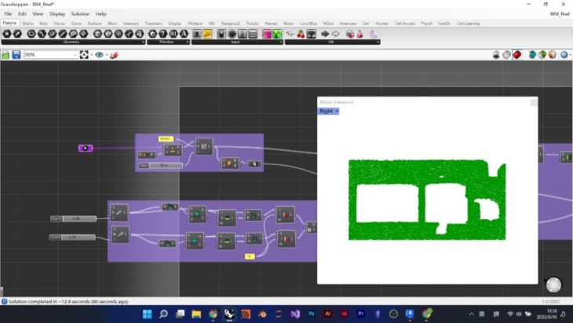
Task: Click the compass widget at canvas corner
Action: tap(553, 285)
